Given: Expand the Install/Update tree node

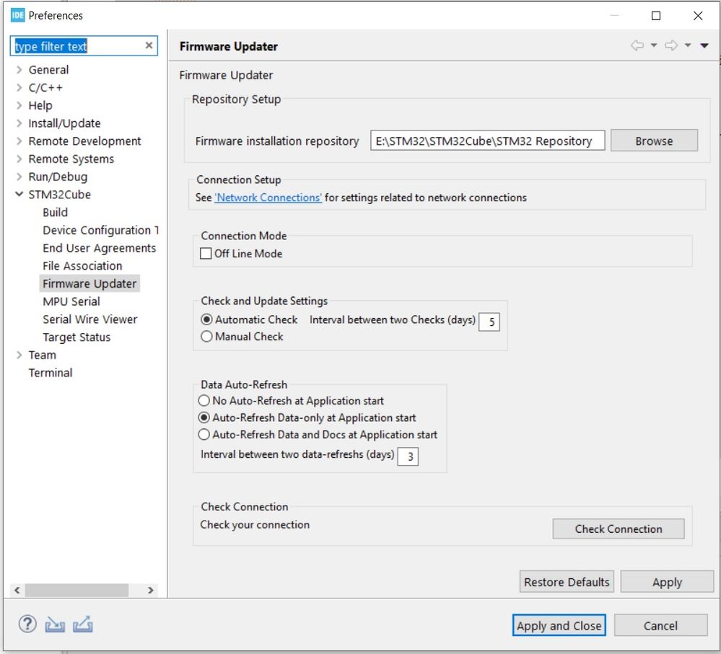Looking at the screenshot, I should coord(19,123).
